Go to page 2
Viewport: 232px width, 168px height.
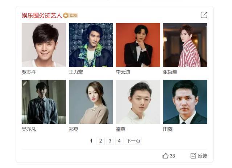tap(101, 141)
